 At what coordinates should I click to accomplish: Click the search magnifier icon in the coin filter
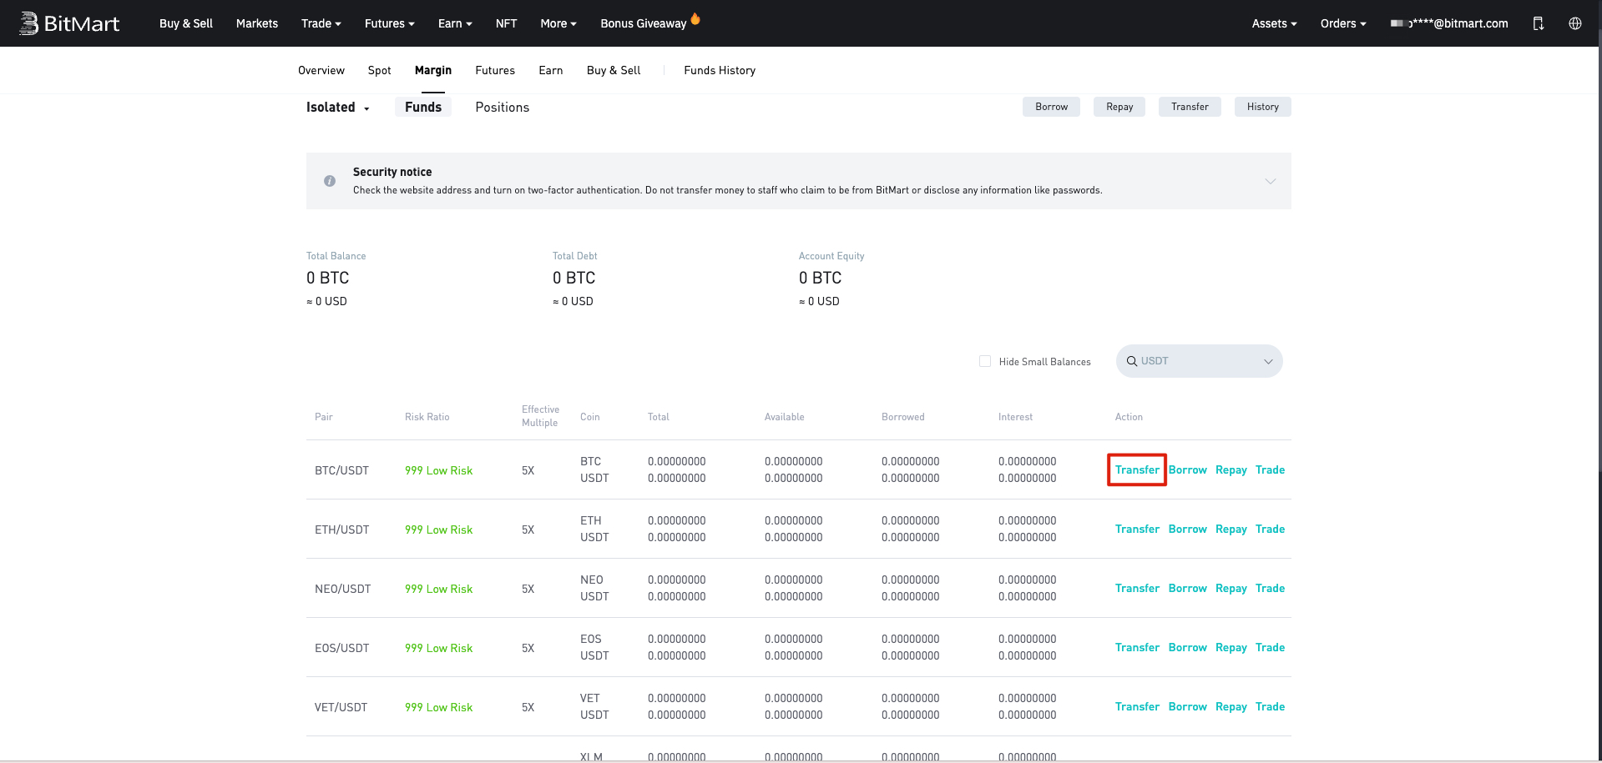(1132, 361)
